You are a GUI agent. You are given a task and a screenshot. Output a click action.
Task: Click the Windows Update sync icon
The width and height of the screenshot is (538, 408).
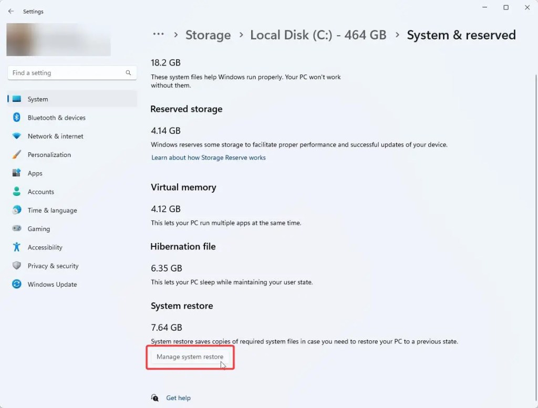pos(16,284)
